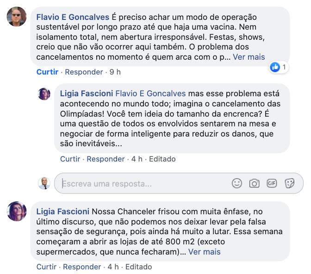Viewport: 311px width, 274px height.
Task: Insert a GIF in the reply
Action: [x=272, y=183]
